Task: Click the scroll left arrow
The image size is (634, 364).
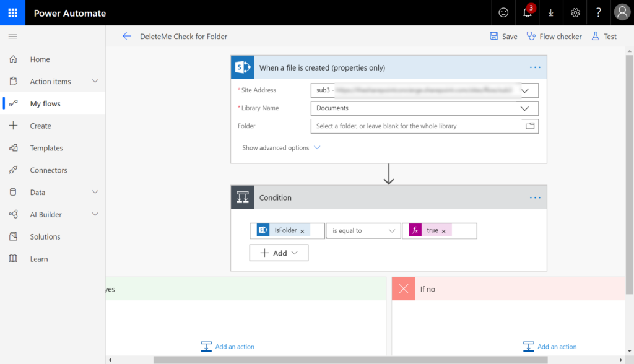Action: point(110,360)
